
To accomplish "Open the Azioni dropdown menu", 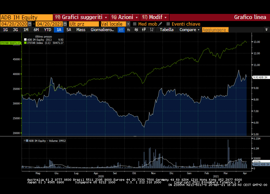I will (137, 17).
